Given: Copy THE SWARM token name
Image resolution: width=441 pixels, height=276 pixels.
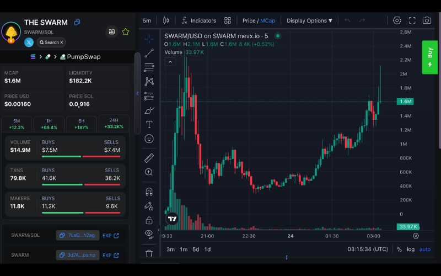Looking at the screenshot, I should click(77, 22).
